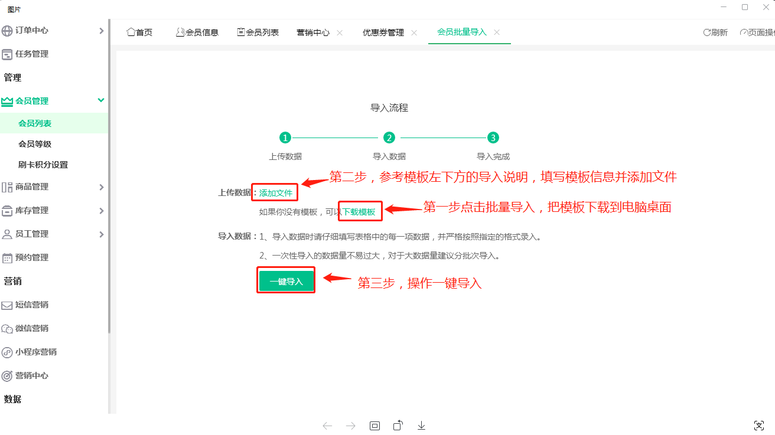
Task: Switch to the 优惠券管理 tab
Action: click(x=383, y=32)
